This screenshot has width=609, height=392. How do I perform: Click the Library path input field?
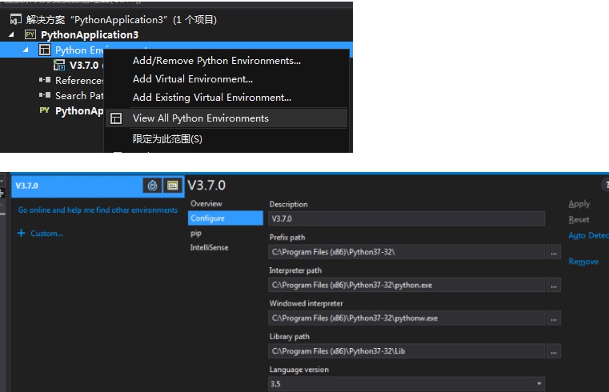tap(407, 351)
